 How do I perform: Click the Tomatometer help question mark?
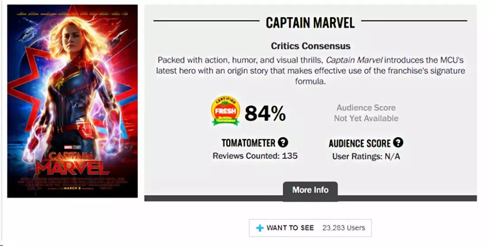coord(283,143)
